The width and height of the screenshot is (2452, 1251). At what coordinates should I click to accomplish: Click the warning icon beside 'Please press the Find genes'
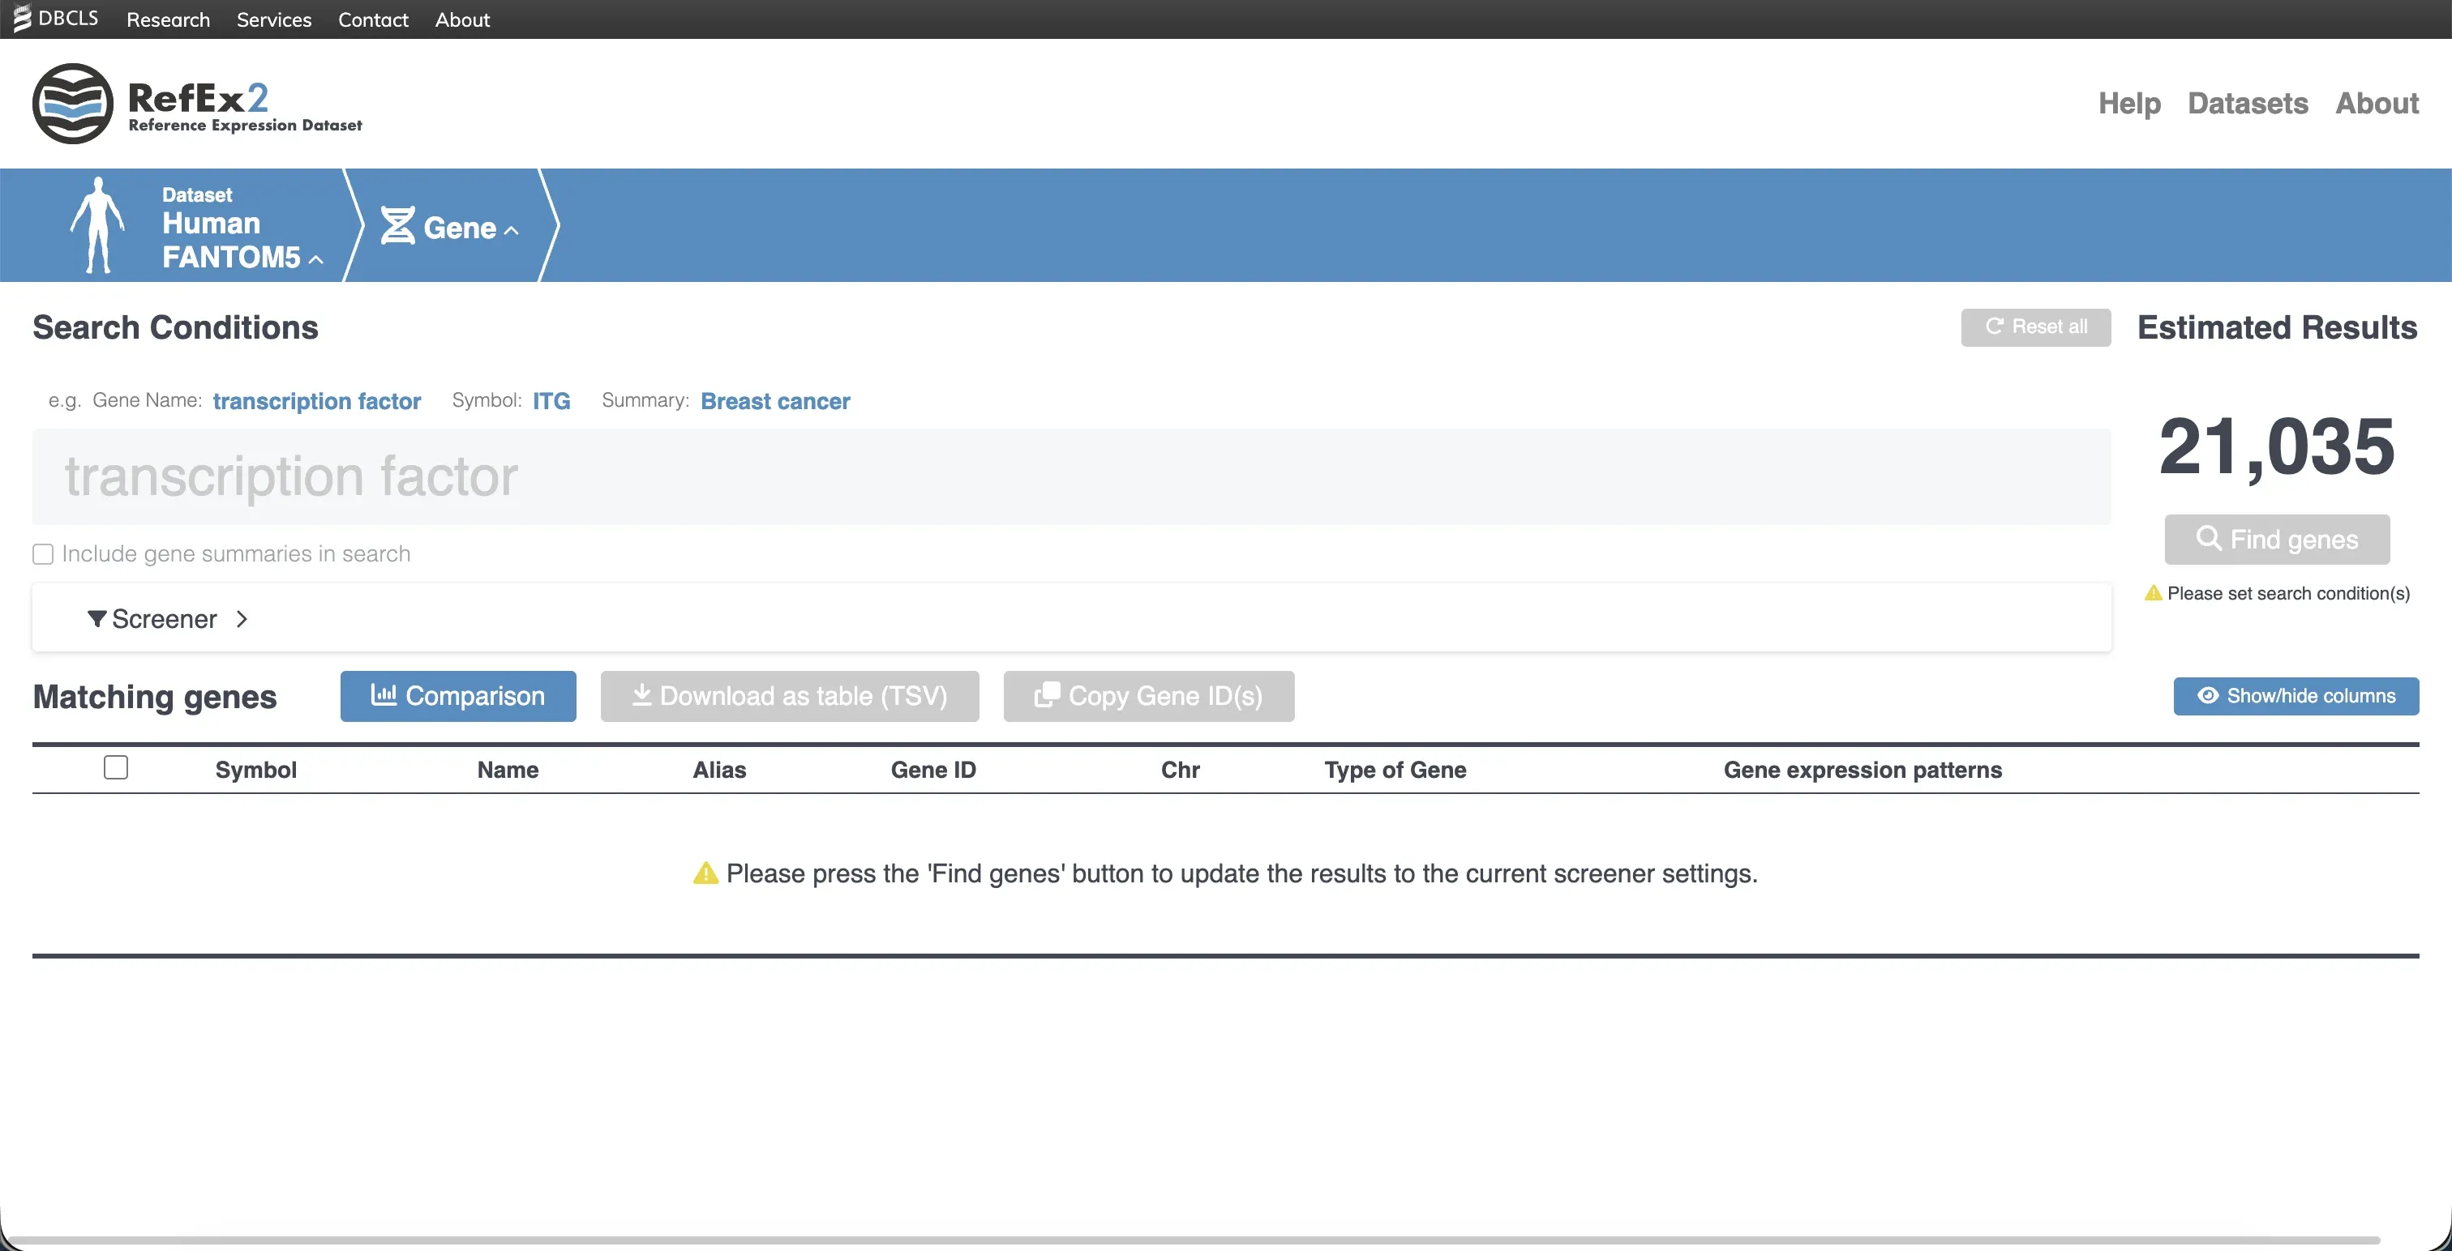(705, 873)
